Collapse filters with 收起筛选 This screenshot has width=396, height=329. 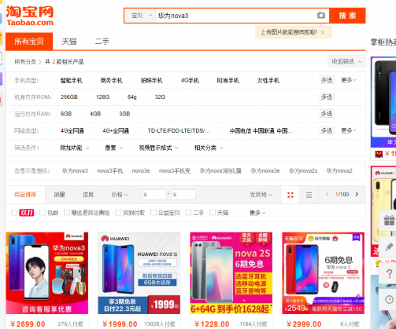point(346,61)
